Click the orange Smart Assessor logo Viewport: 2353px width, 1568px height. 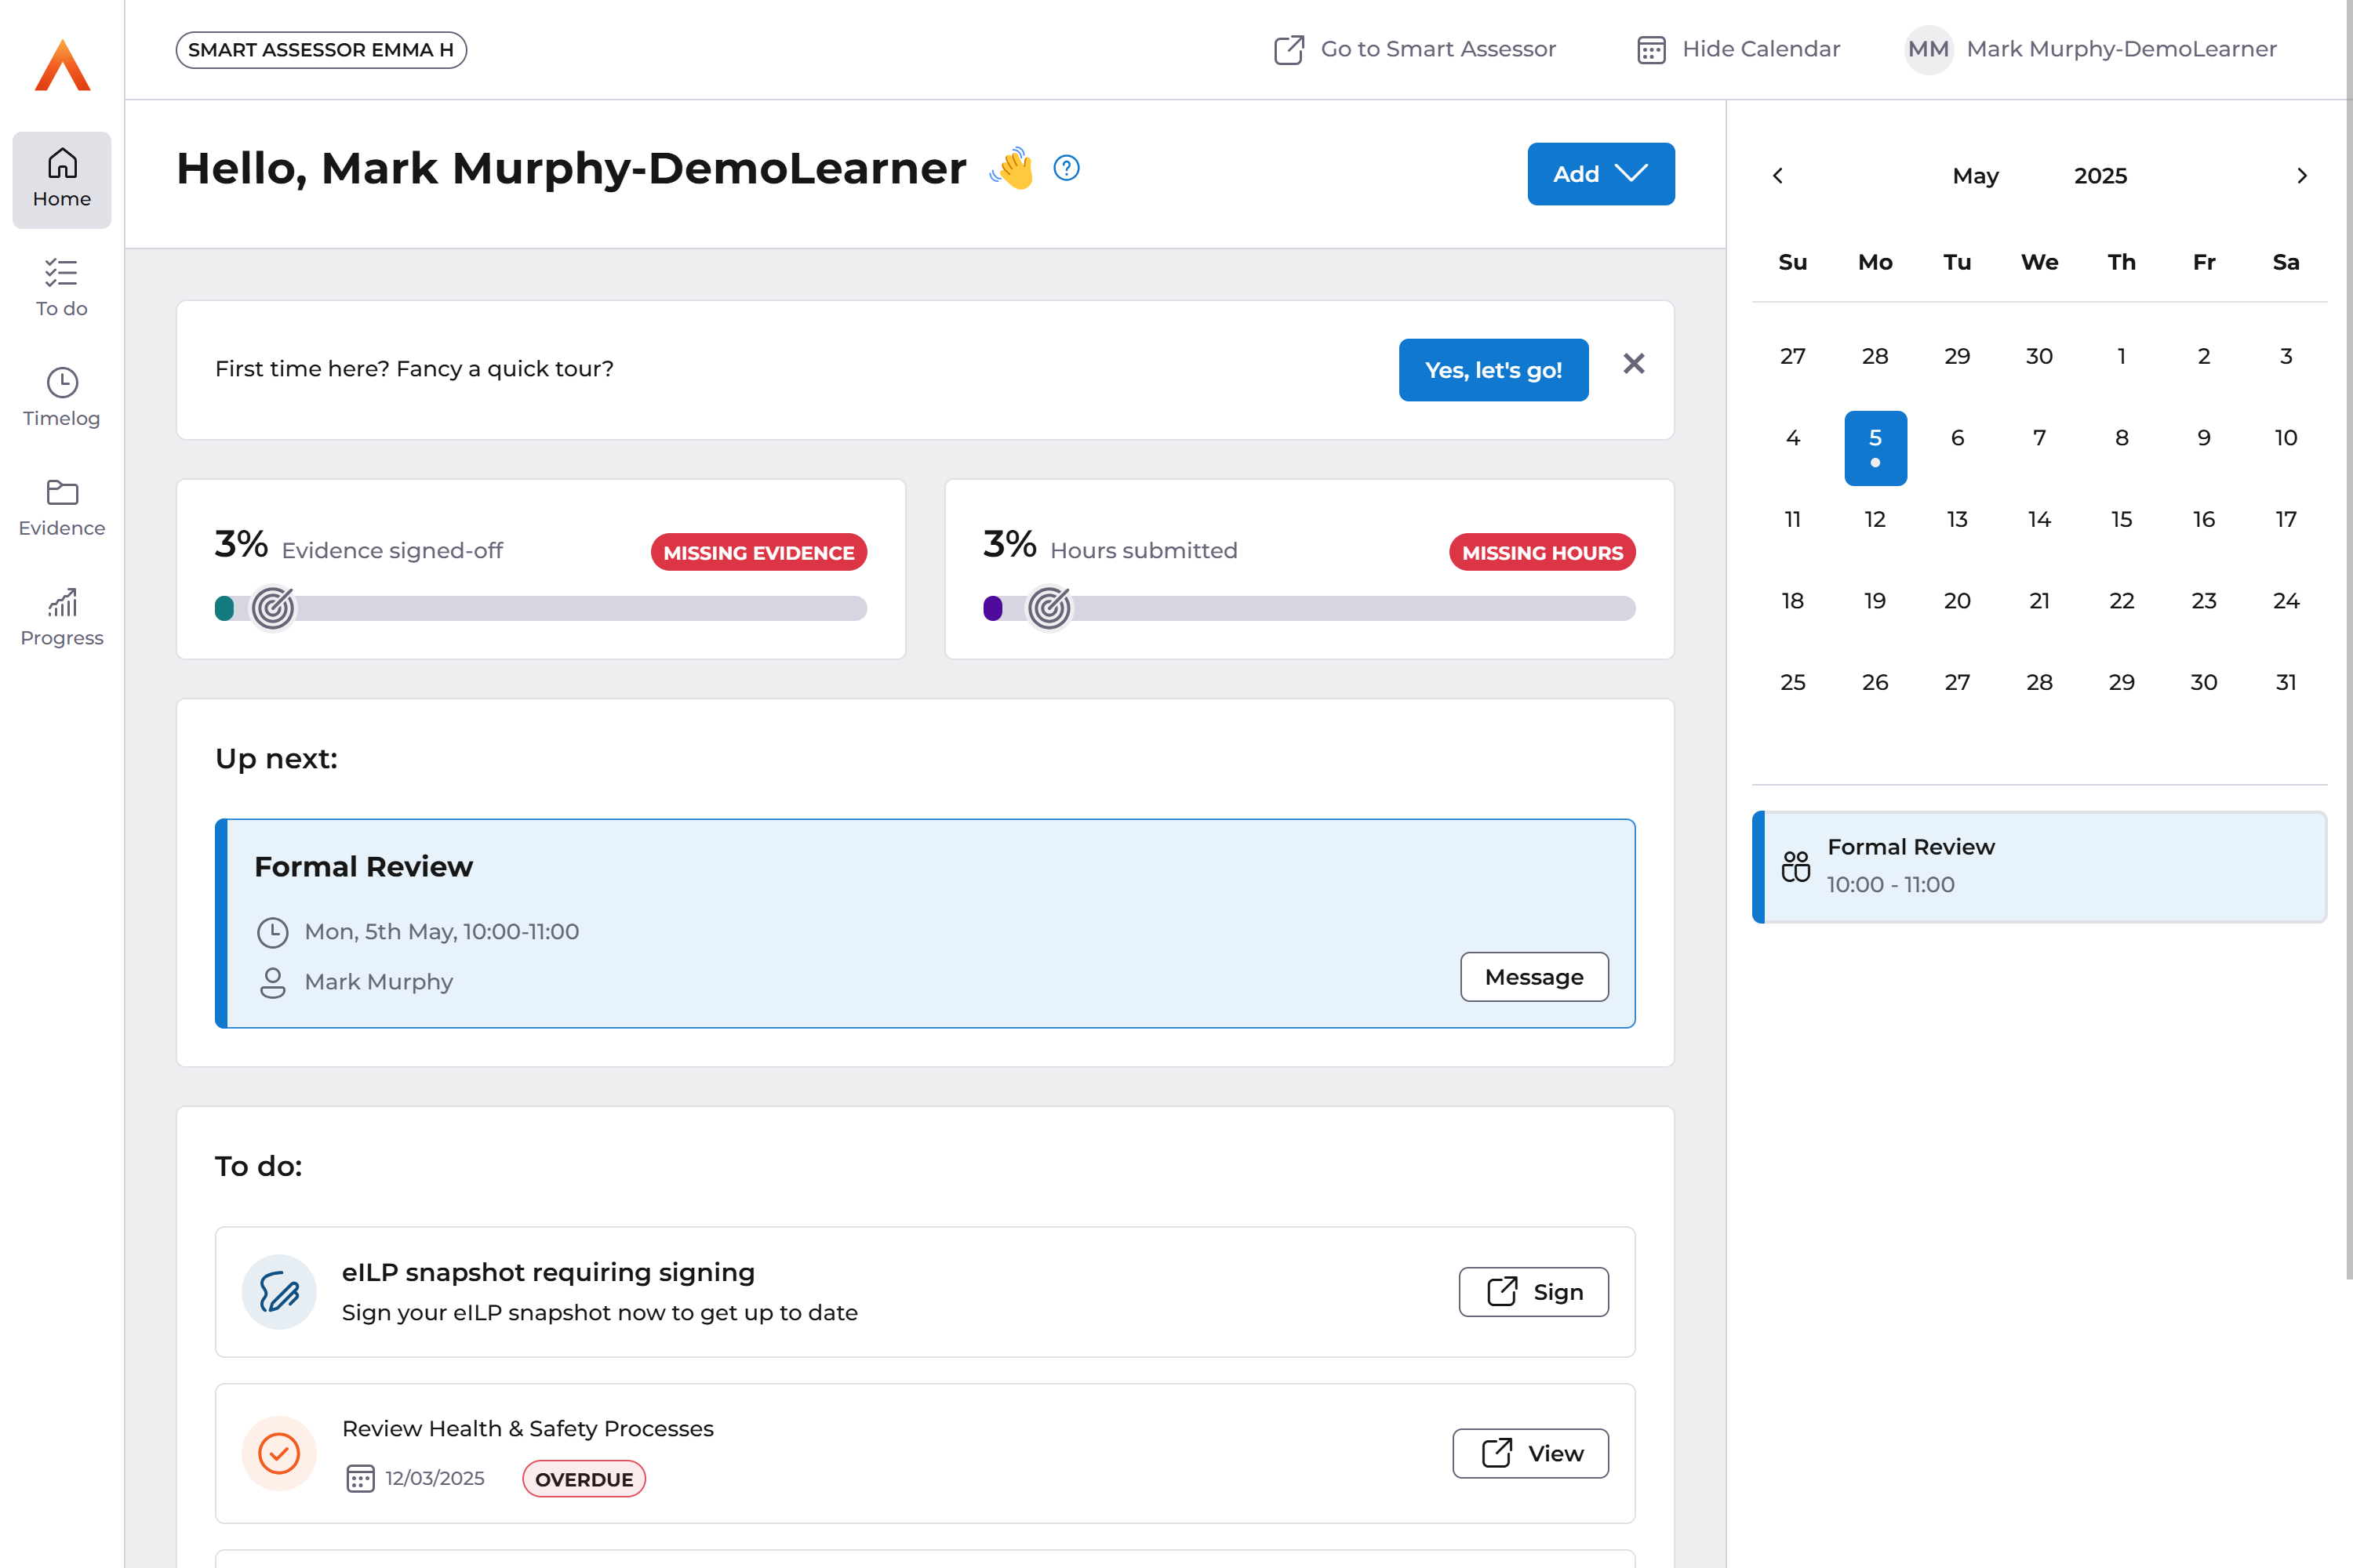point(62,66)
